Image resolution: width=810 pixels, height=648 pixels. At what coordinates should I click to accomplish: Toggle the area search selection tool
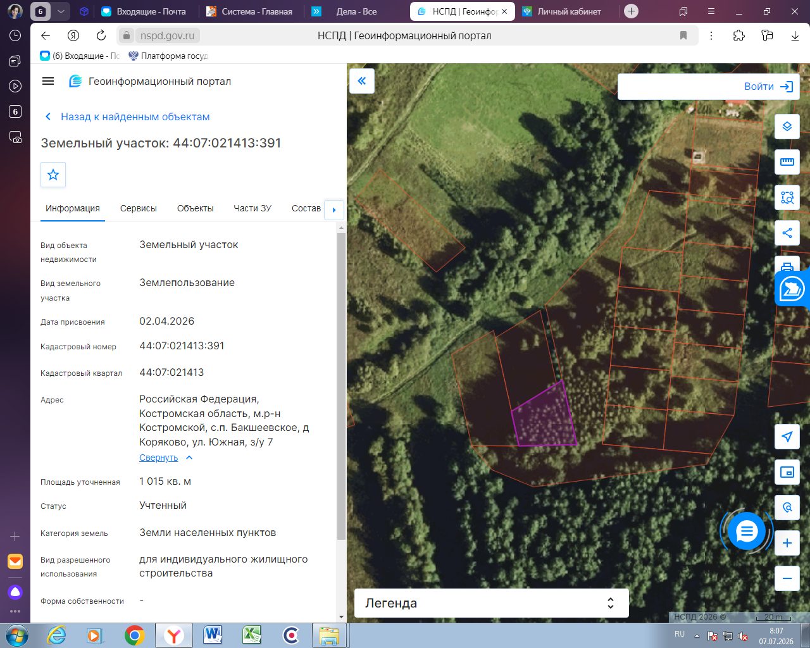(x=787, y=197)
